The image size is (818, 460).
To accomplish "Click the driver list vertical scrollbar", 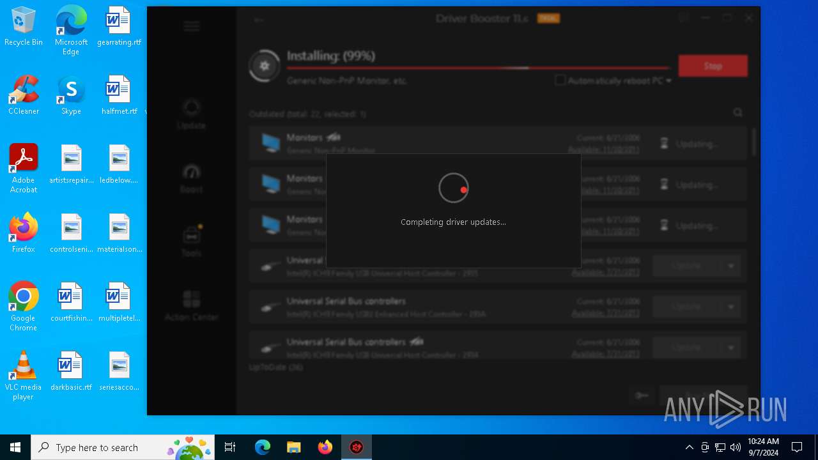I will click(754, 142).
